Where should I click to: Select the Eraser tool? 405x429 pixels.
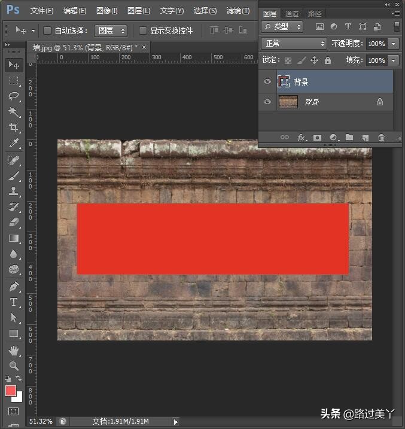[14, 223]
